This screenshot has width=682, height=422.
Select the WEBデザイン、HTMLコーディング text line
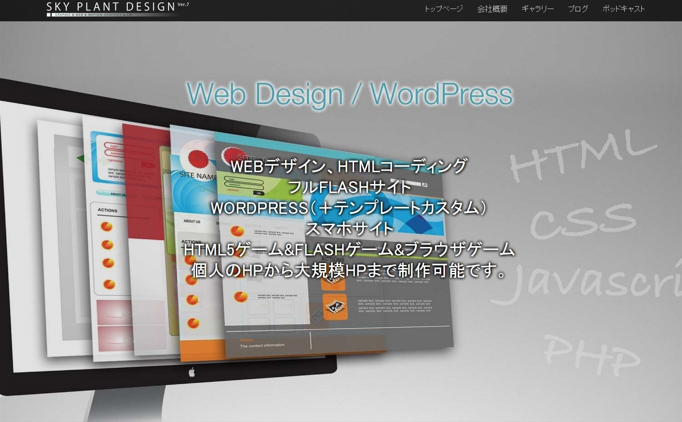tap(349, 166)
